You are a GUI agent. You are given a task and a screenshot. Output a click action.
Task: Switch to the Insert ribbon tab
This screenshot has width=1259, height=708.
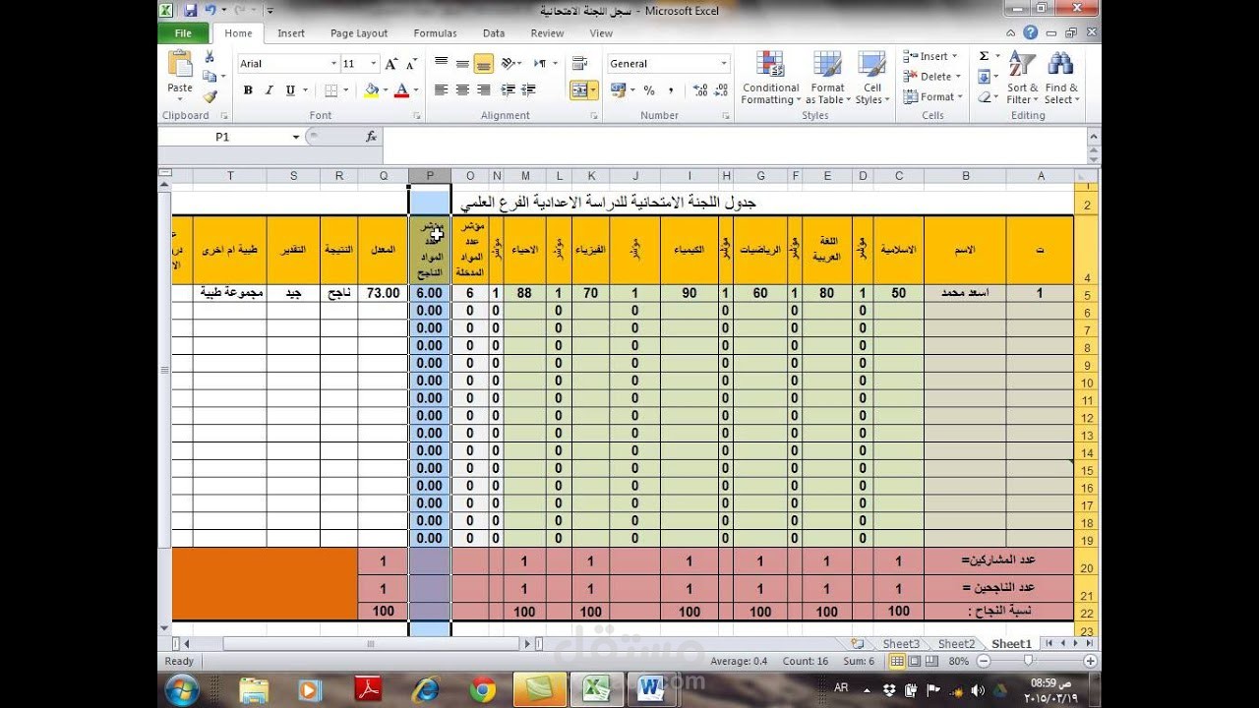[x=291, y=32]
